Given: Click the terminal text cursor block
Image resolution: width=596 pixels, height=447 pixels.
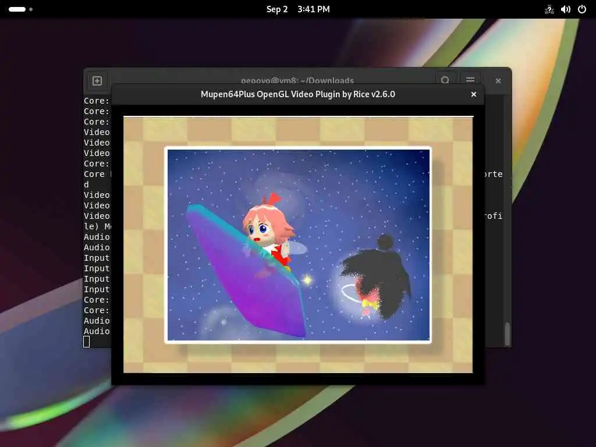Looking at the screenshot, I should [x=87, y=342].
